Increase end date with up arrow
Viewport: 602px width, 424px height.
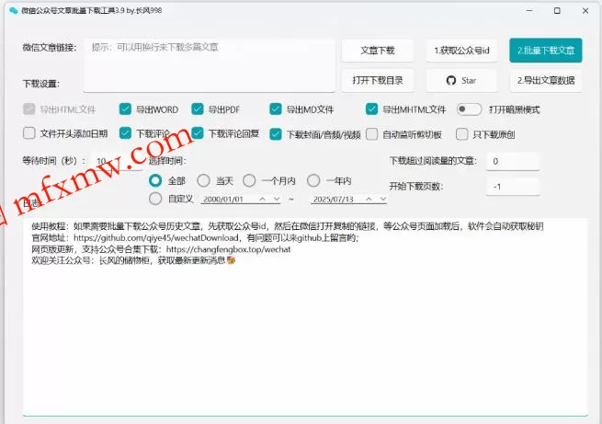pyautogui.click(x=369, y=199)
